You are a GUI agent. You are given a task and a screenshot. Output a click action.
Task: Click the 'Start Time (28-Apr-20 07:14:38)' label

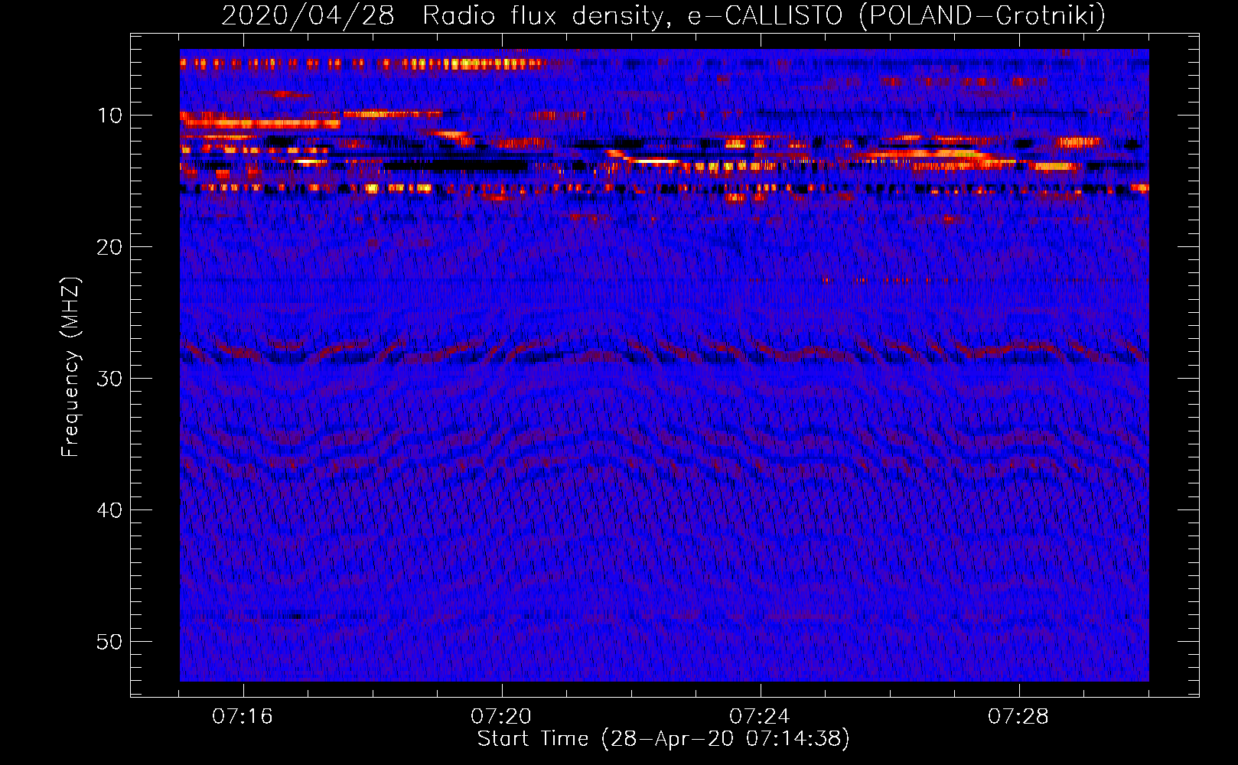[663, 739]
